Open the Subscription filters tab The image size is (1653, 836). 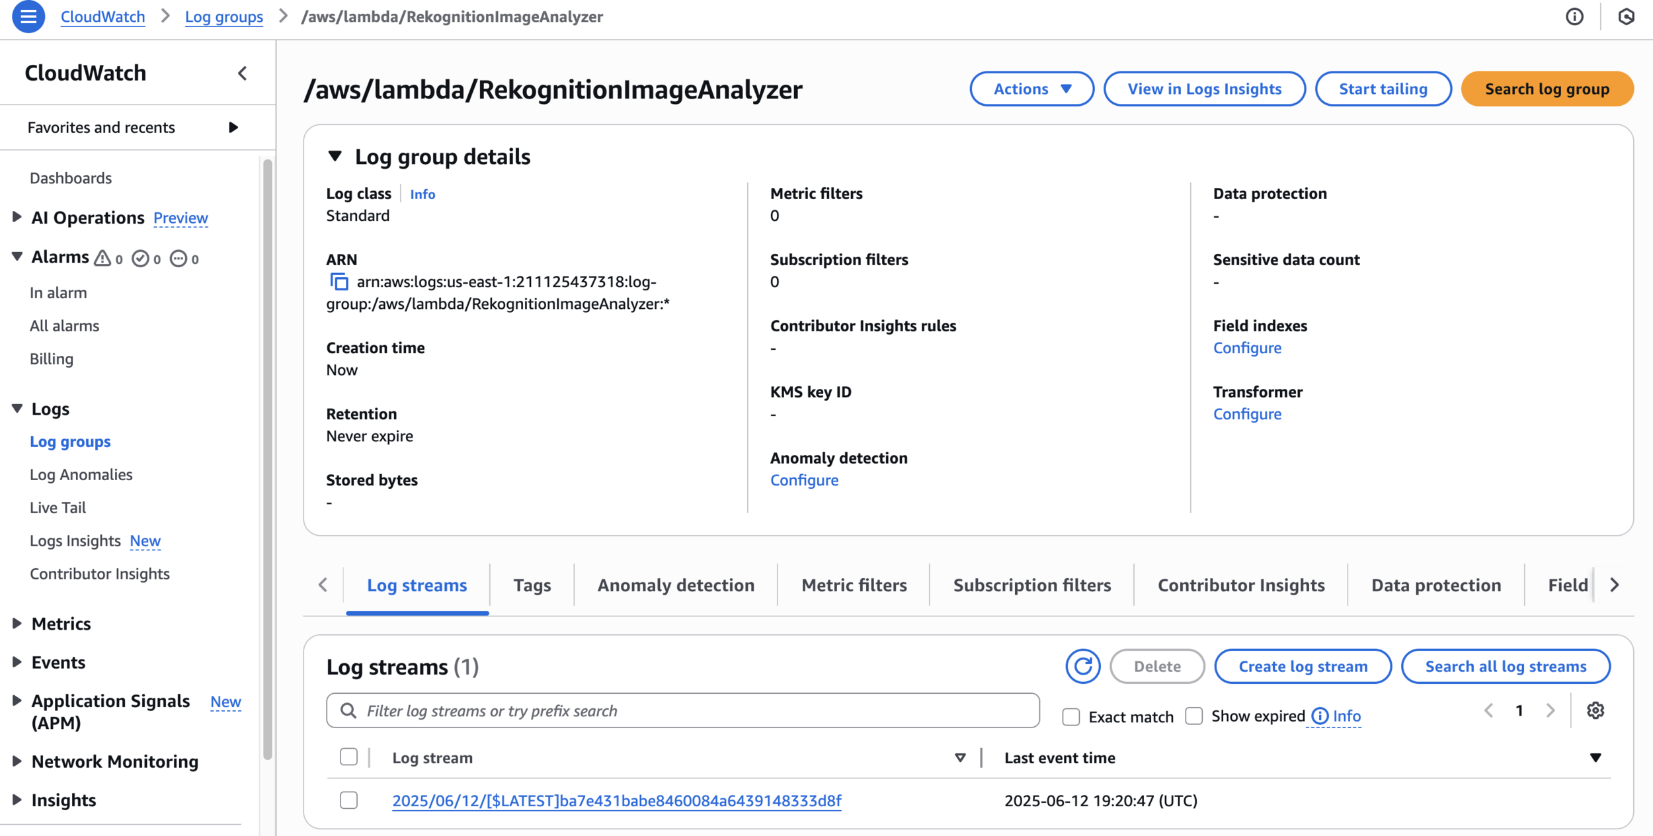[1031, 585]
